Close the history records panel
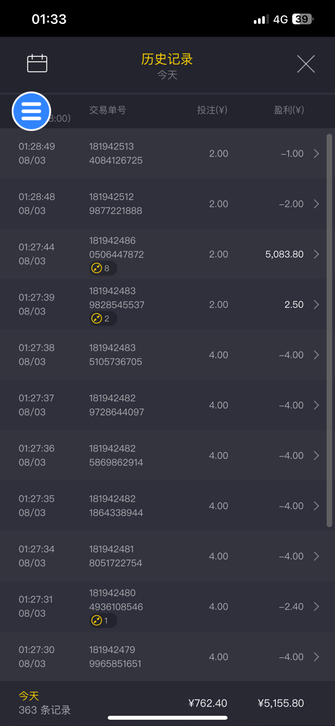 (306, 64)
